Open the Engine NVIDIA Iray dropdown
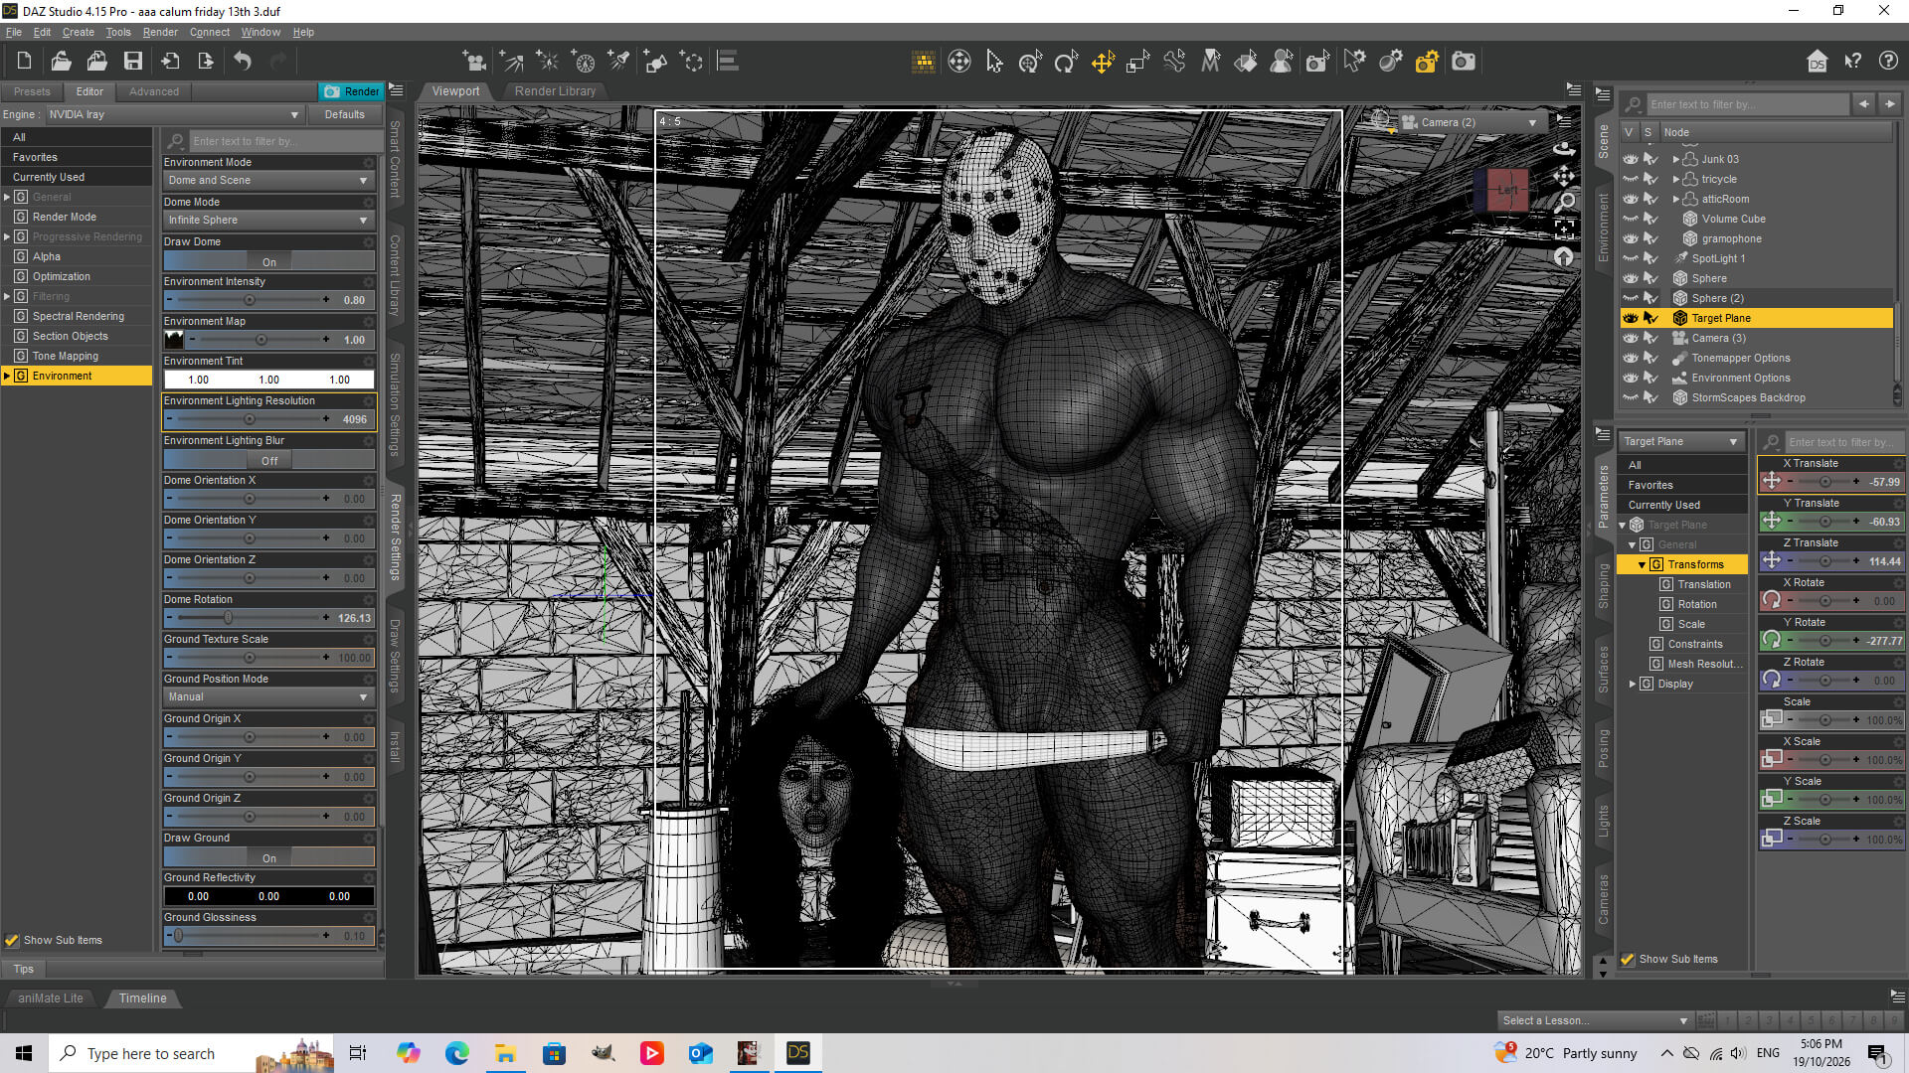1909x1073 pixels. 174,114
